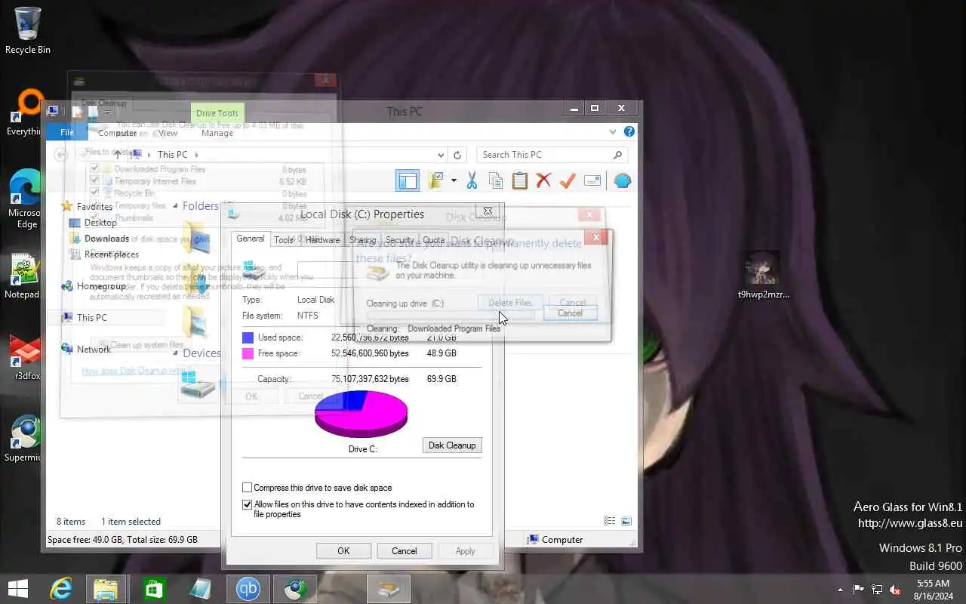This screenshot has width=966, height=604.
Task: Select Network in the navigation pane
Action: click(94, 349)
